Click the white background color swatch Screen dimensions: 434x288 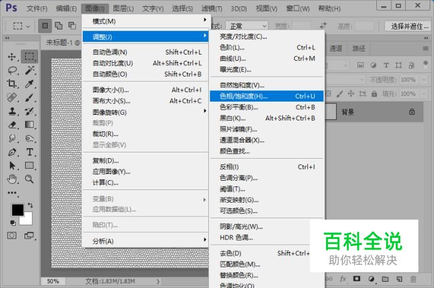tap(28, 220)
